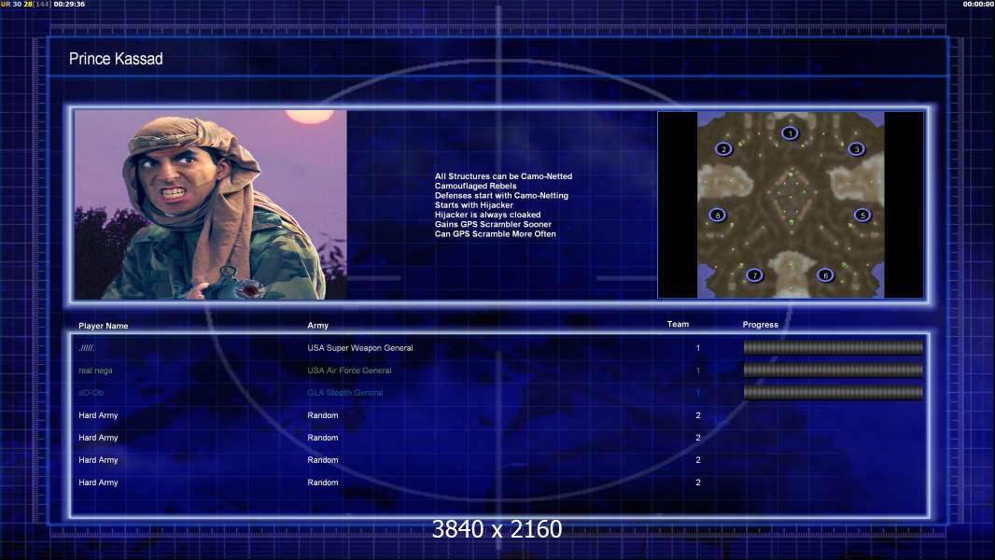Click the loading progress bar for USA Super Weapon General
995x560 pixels.
(x=834, y=347)
